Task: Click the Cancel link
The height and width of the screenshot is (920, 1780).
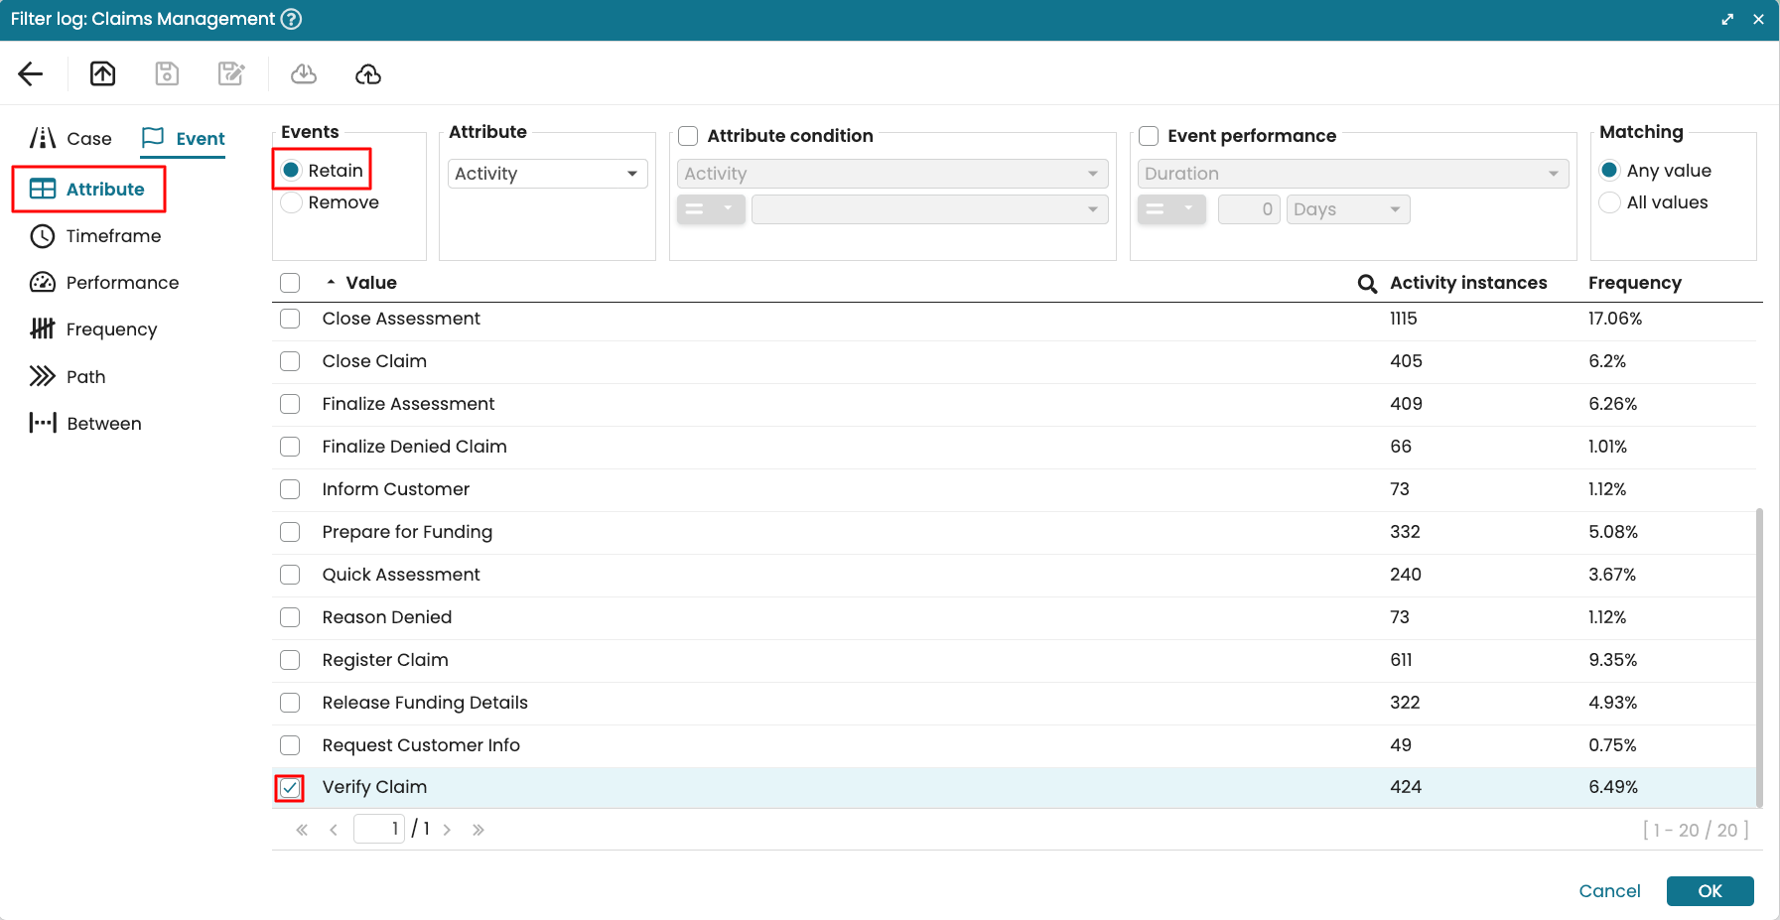Action: 1609,891
